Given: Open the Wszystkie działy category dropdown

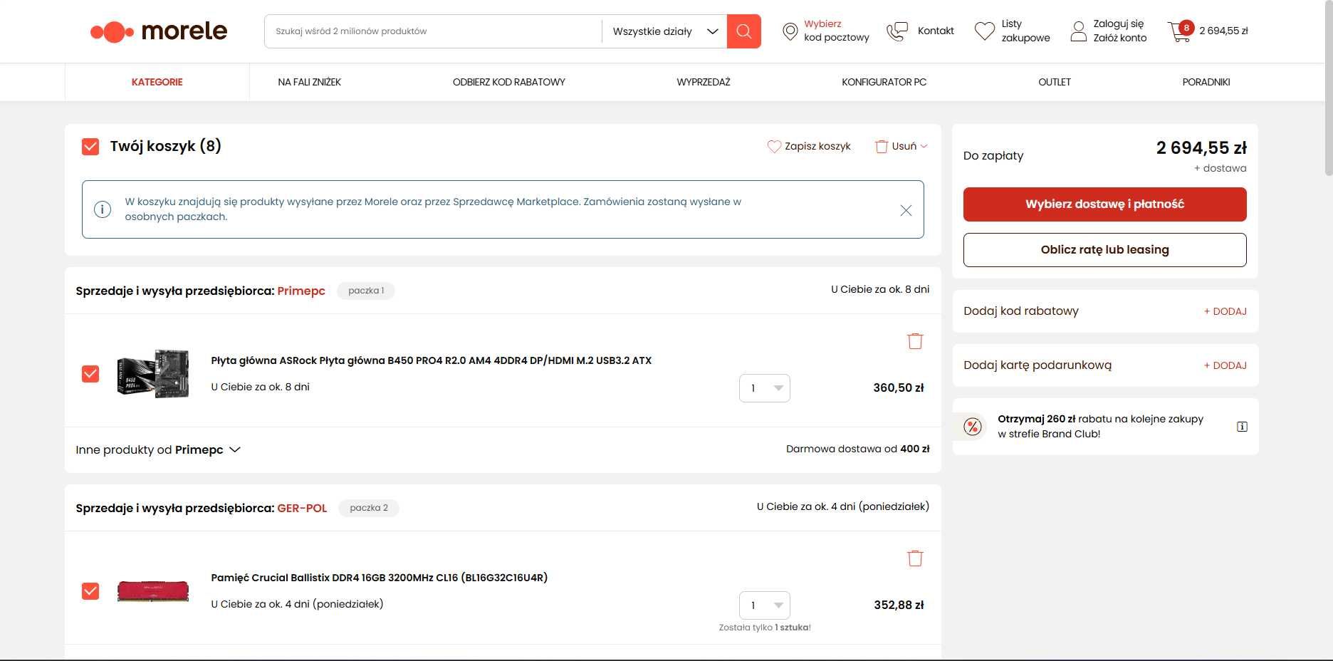Looking at the screenshot, I should (664, 31).
